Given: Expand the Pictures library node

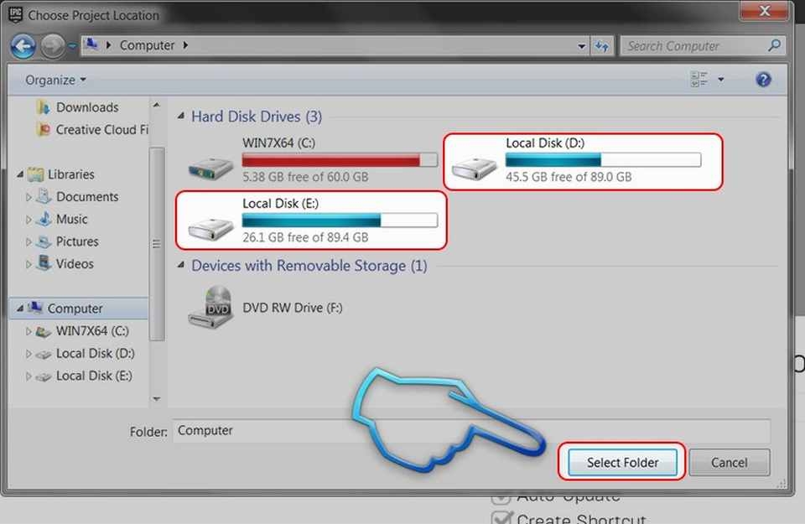Looking at the screenshot, I should [29, 241].
